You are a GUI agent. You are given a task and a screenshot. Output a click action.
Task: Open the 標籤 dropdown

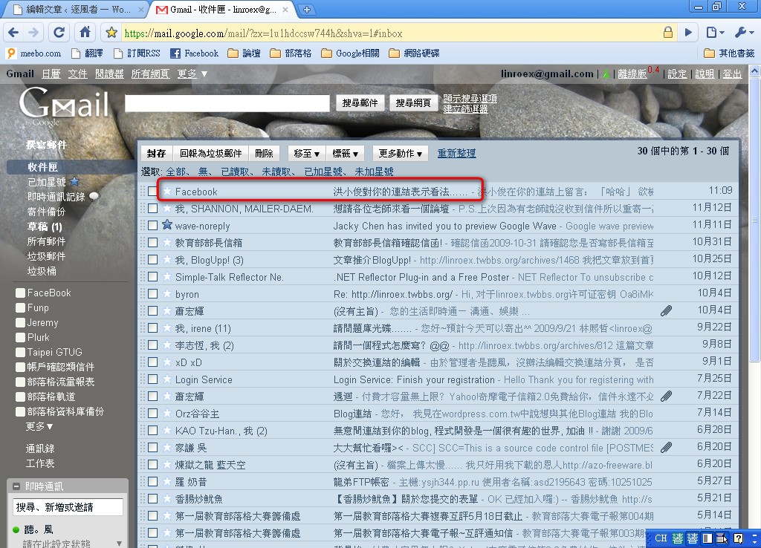pyautogui.click(x=345, y=153)
